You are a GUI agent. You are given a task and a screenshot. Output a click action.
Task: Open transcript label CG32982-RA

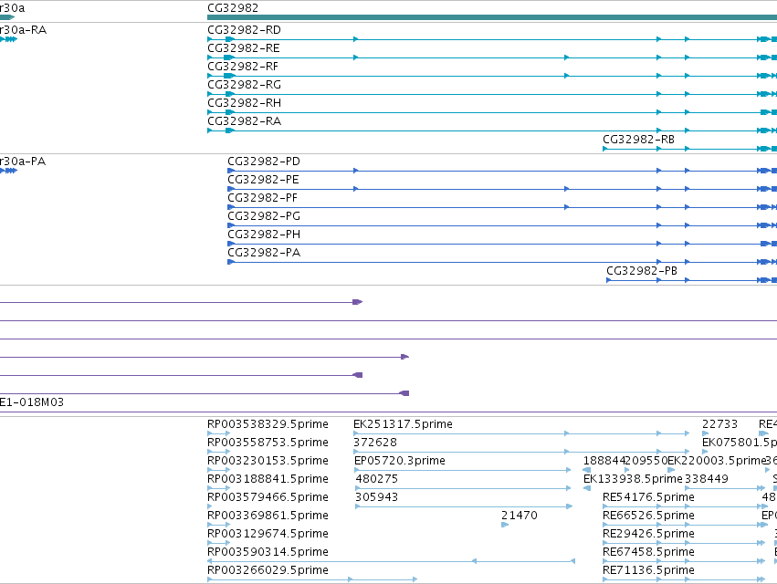[x=244, y=121]
